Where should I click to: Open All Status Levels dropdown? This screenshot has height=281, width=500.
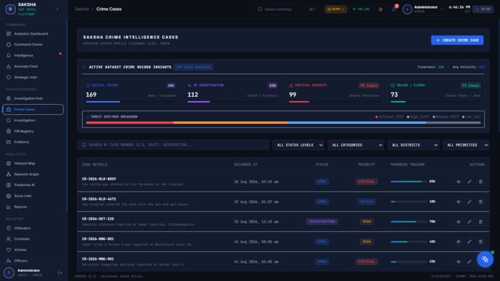298,145
